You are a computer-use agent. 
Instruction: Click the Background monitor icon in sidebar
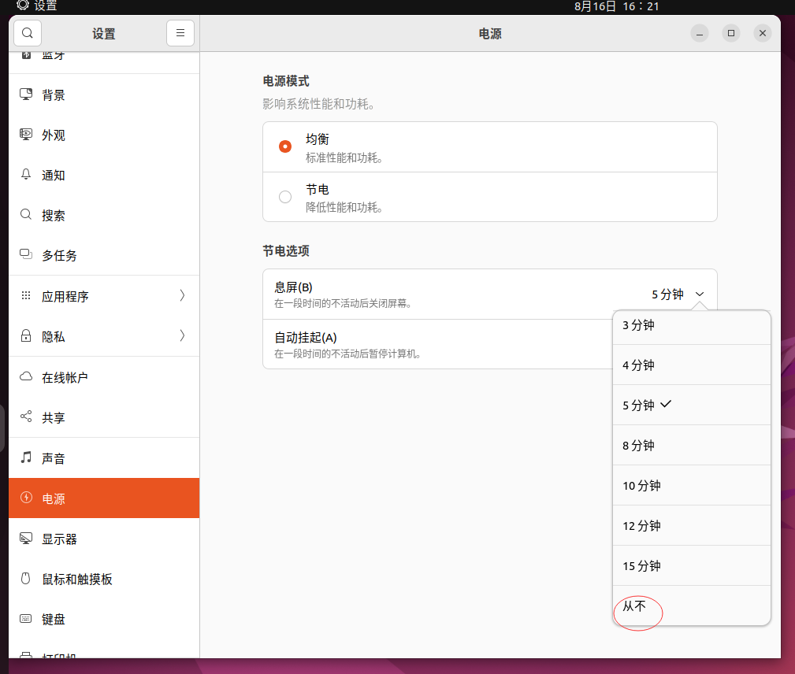coord(26,94)
